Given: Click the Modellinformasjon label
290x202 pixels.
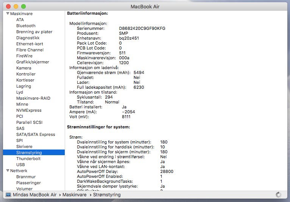Looking at the screenshot, I should coord(88,23).
